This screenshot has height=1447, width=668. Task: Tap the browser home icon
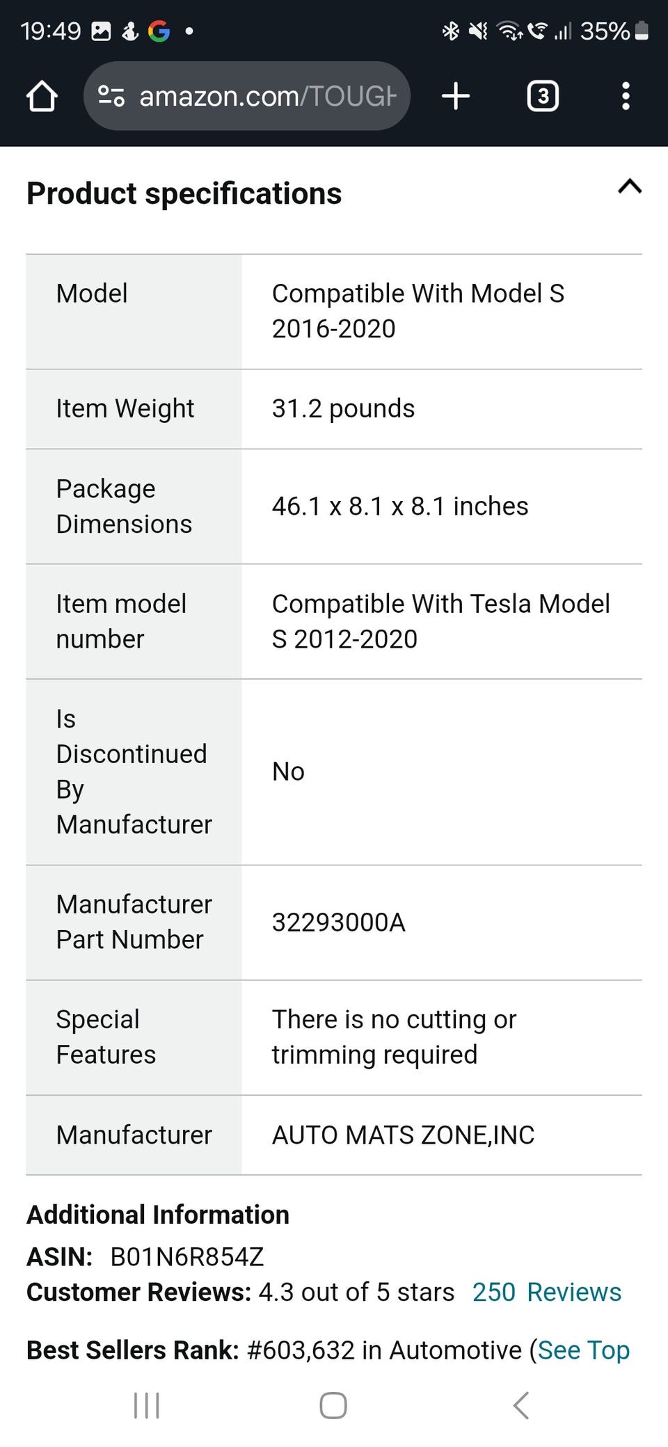click(42, 96)
